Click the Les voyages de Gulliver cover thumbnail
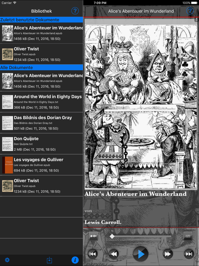 (x=8, y=165)
